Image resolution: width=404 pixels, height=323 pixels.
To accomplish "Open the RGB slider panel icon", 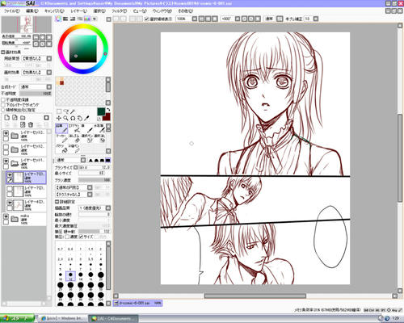I will [65, 19].
